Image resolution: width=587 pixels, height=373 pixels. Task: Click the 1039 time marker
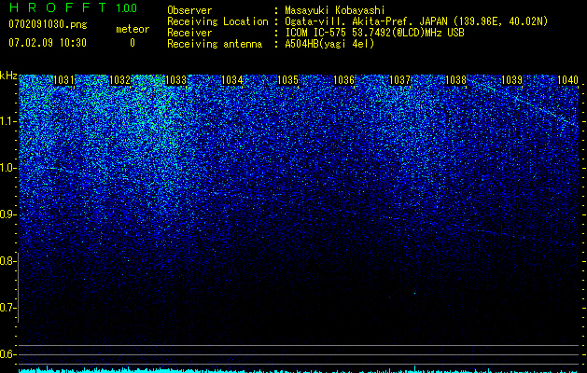[x=511, y=80]
